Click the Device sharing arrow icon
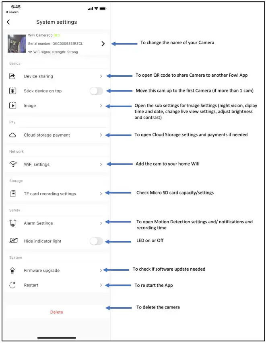 (x=12, y=76)
